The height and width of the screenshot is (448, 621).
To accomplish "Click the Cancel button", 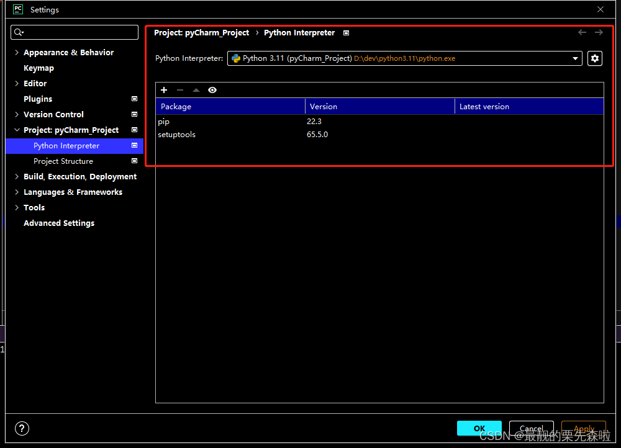I will pyautogui.click(x=532, y=428).
